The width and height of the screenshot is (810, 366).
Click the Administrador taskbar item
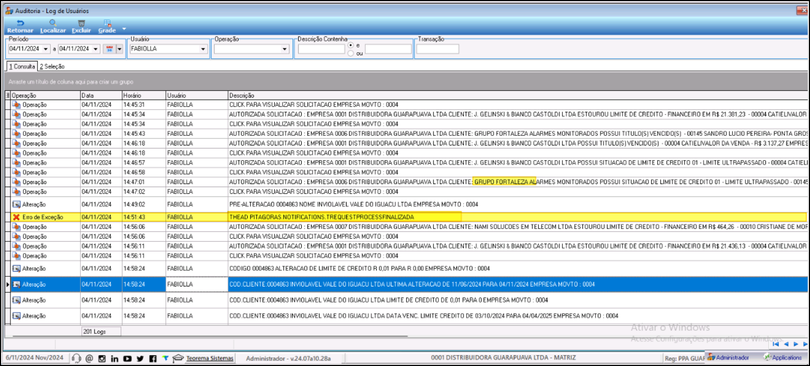click(x=729, y=357)
